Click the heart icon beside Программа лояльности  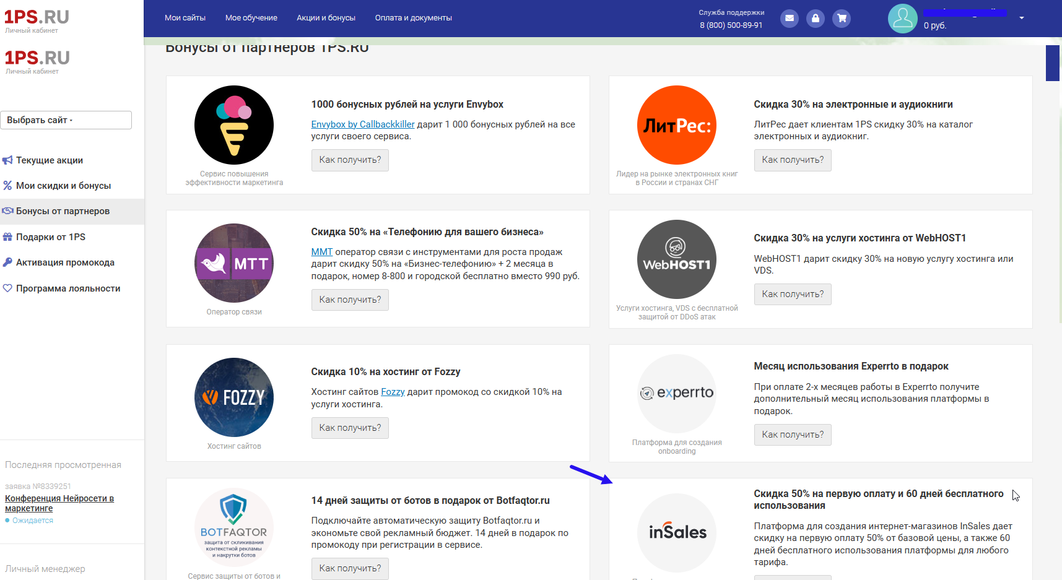(x=7, y=288)
